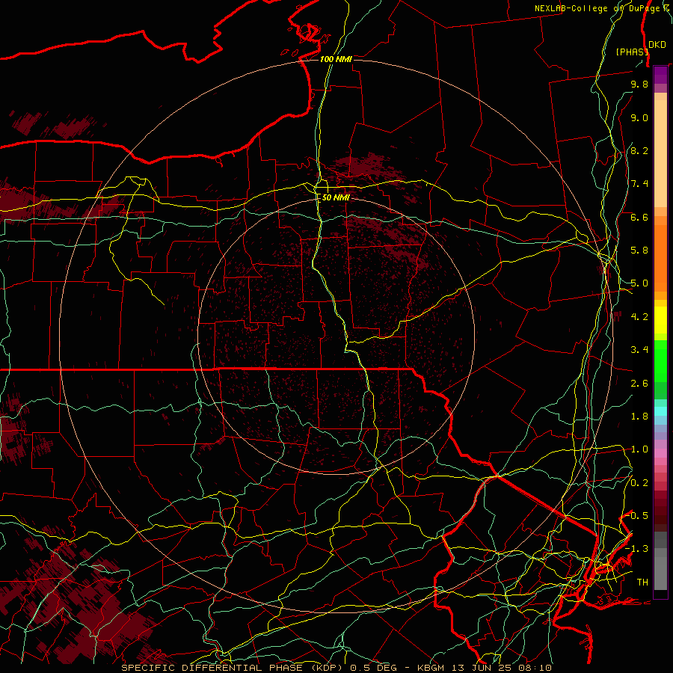Select the 5.8 value on the color scale

(x=639, y=251)
